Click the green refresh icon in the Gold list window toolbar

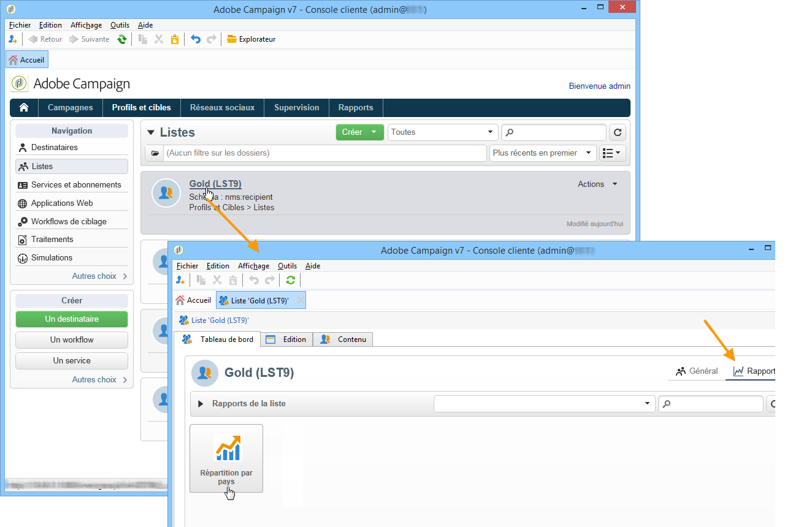pos(291,280)
